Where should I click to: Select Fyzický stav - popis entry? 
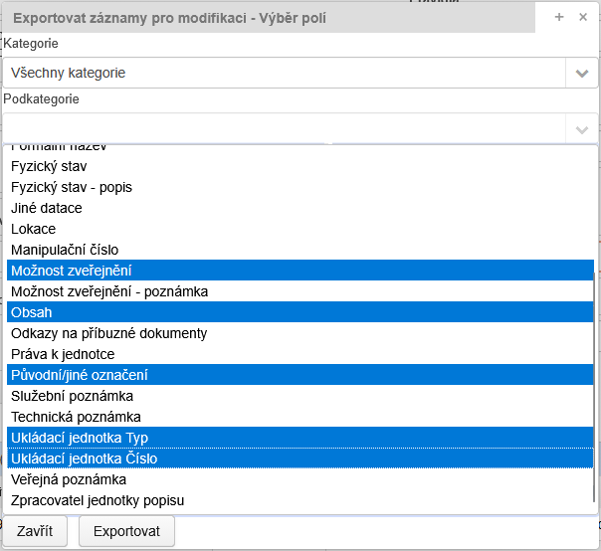click(71, 187)
